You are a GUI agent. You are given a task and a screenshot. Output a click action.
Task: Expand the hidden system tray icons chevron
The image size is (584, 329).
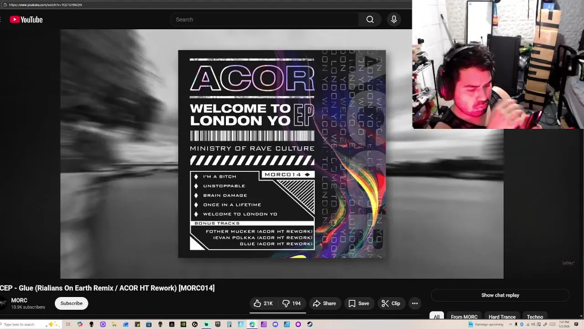pos(511,324)
